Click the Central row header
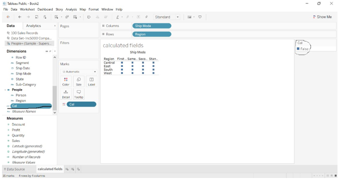The height and width of the screenshot is (180, 339). tap(109, 62)
